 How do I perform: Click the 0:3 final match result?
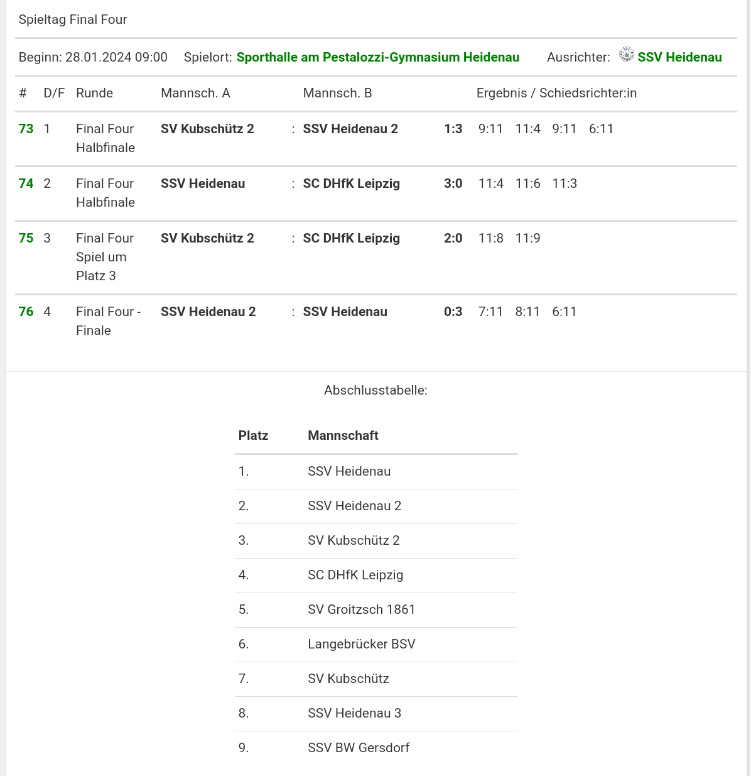(453, 312)
